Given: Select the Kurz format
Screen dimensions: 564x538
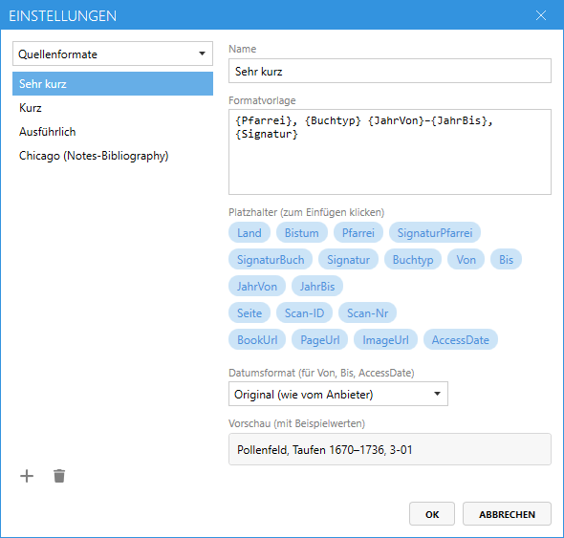Looking at the screenshot, I should [x=113, y=108].
